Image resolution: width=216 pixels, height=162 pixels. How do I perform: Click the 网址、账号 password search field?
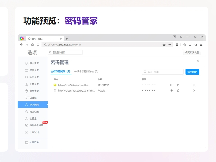click(162, 72)
